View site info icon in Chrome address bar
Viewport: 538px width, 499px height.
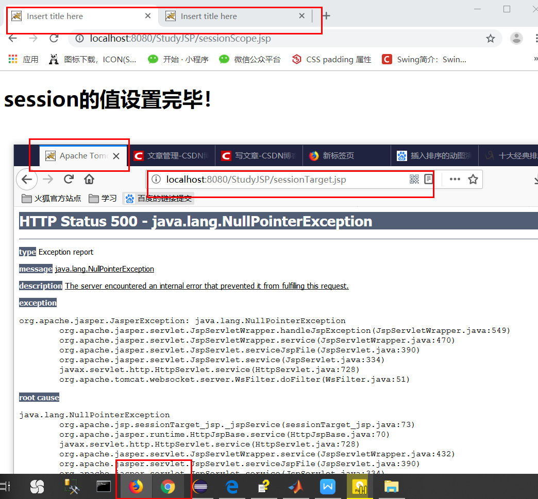pos(79,39)
